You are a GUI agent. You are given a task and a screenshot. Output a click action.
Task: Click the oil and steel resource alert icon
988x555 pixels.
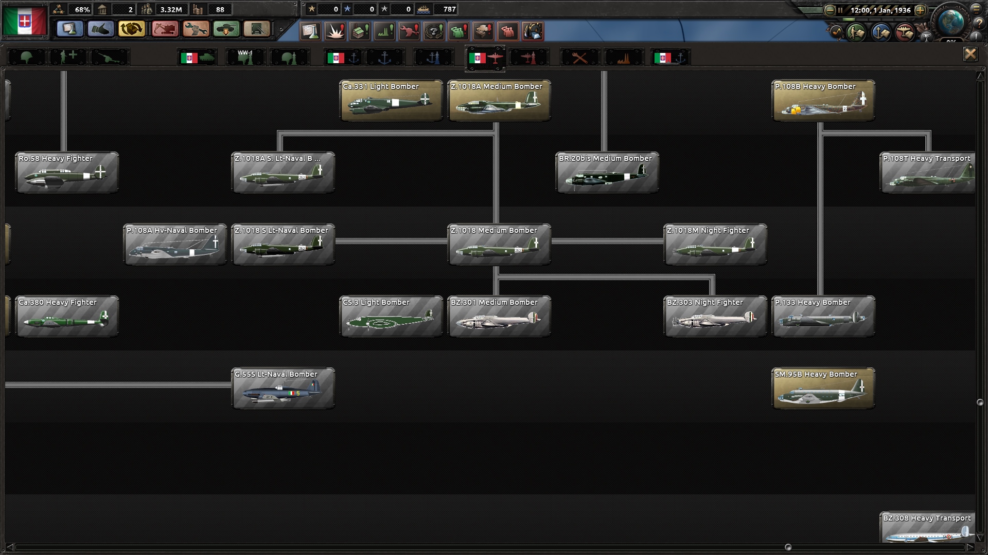[533, 31]
